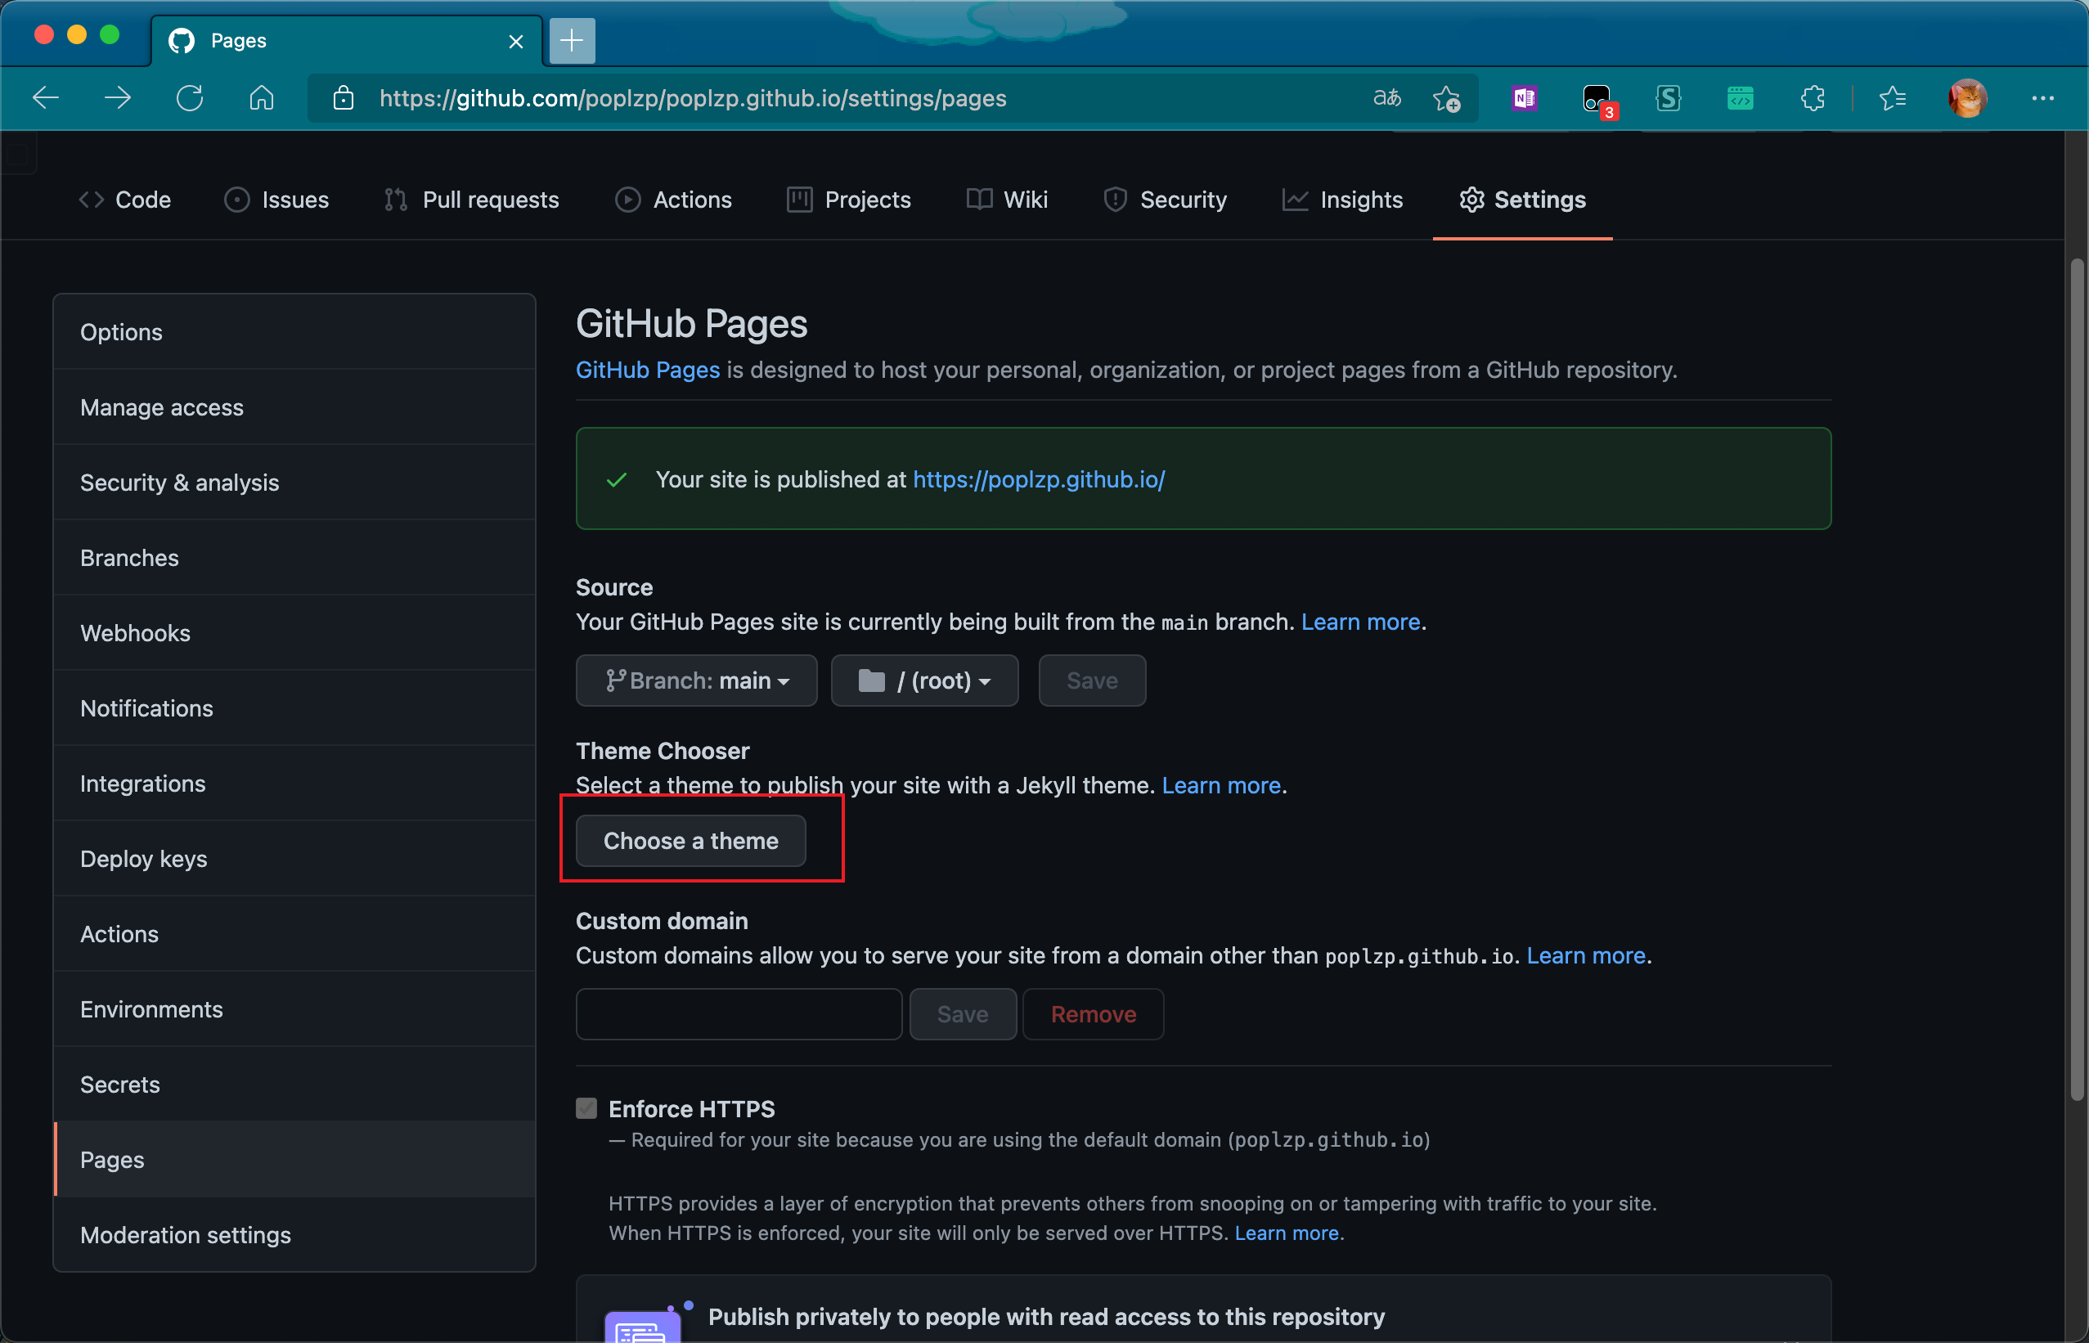Open the green code window extension icon

[1741, 98]
